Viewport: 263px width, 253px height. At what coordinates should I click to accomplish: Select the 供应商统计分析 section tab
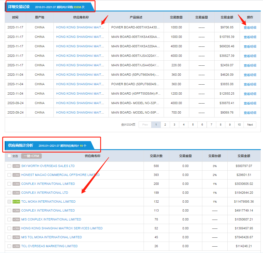click(50, 146)
